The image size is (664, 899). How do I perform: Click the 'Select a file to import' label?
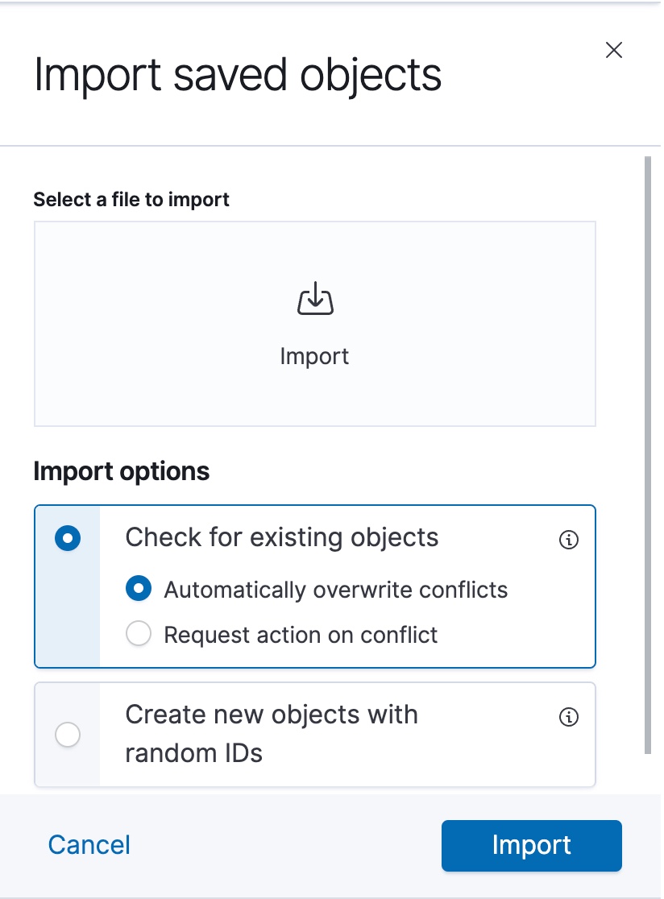tap(131, 200)
